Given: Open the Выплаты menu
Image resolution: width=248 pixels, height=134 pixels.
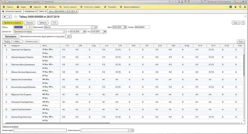Looking at the screenshot, I should 50,7.
